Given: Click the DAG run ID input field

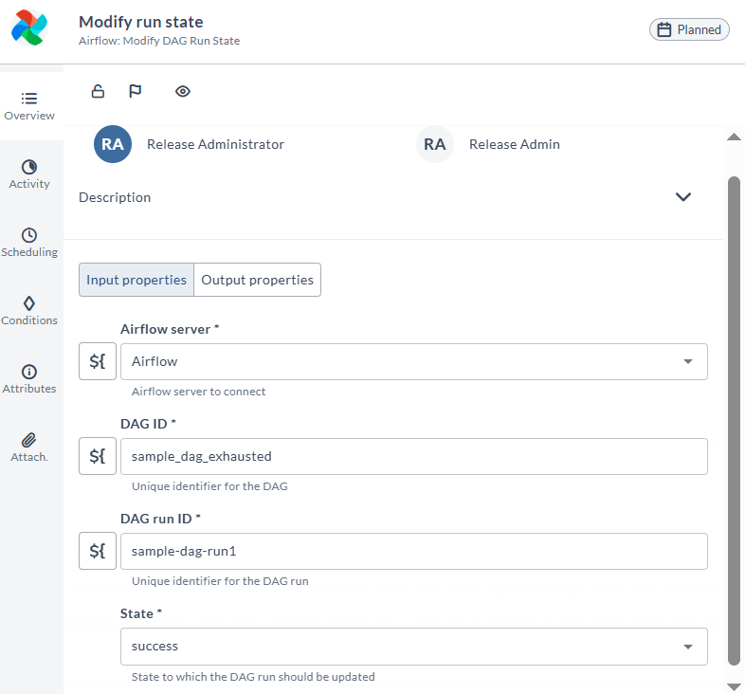Looking at the screenshot, I should coord(414,551).
